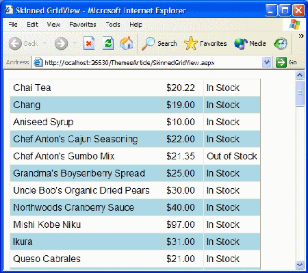The height and width of the screenshot is (273, 308).
Task: Select 'Grandma's Boysenberry Spread' cell
Action: click(86, 173)
